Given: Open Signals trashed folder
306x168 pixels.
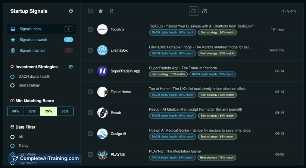Looking at the screenshot, I should coord(41,51).
